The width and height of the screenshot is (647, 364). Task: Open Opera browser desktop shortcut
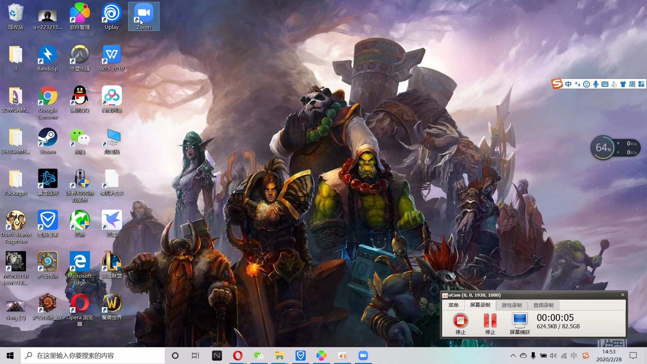(x=80, y=310)
